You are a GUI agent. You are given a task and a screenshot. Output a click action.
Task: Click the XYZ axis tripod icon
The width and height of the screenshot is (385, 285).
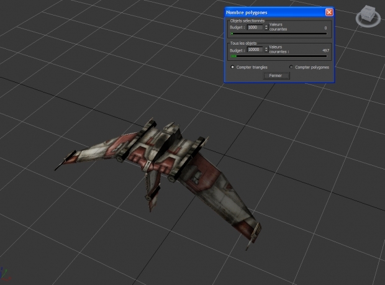[5, 274]
